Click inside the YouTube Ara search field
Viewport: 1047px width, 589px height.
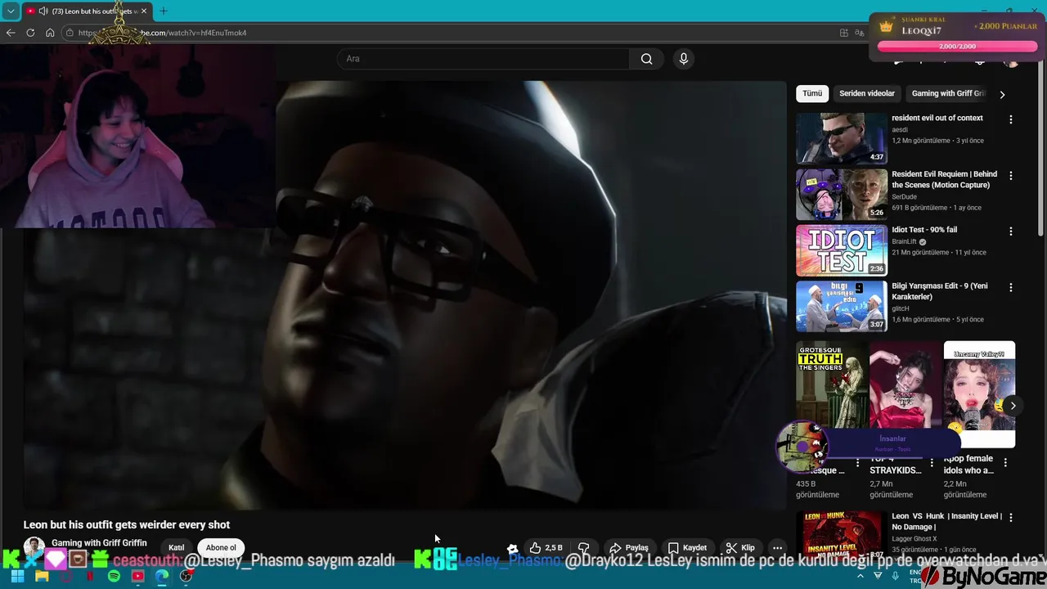pos(483,59)
